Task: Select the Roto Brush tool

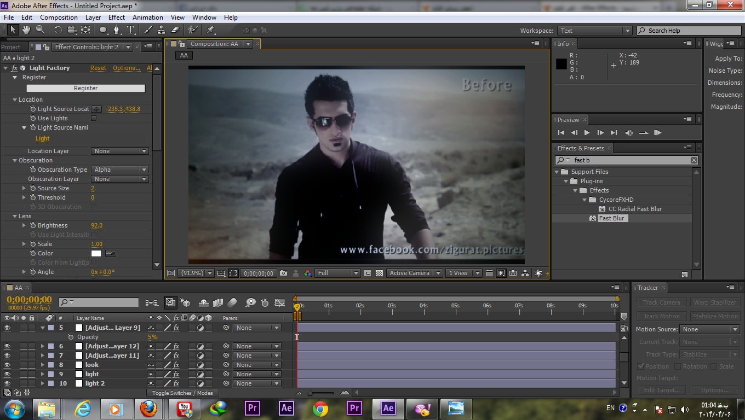Action: 193,30
